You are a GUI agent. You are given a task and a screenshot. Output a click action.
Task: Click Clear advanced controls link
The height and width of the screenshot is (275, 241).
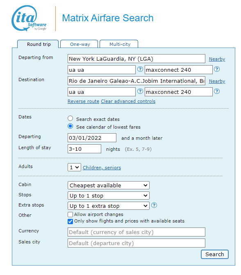pos(128,101)
